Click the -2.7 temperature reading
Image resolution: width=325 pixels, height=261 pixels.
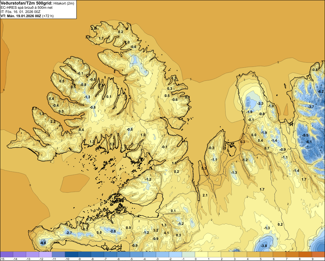click(68, 233)
